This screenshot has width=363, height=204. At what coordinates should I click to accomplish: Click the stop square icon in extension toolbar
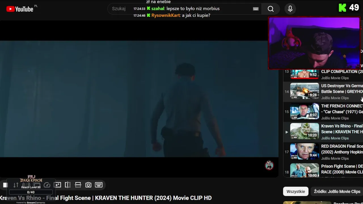[x=5, y=185]
